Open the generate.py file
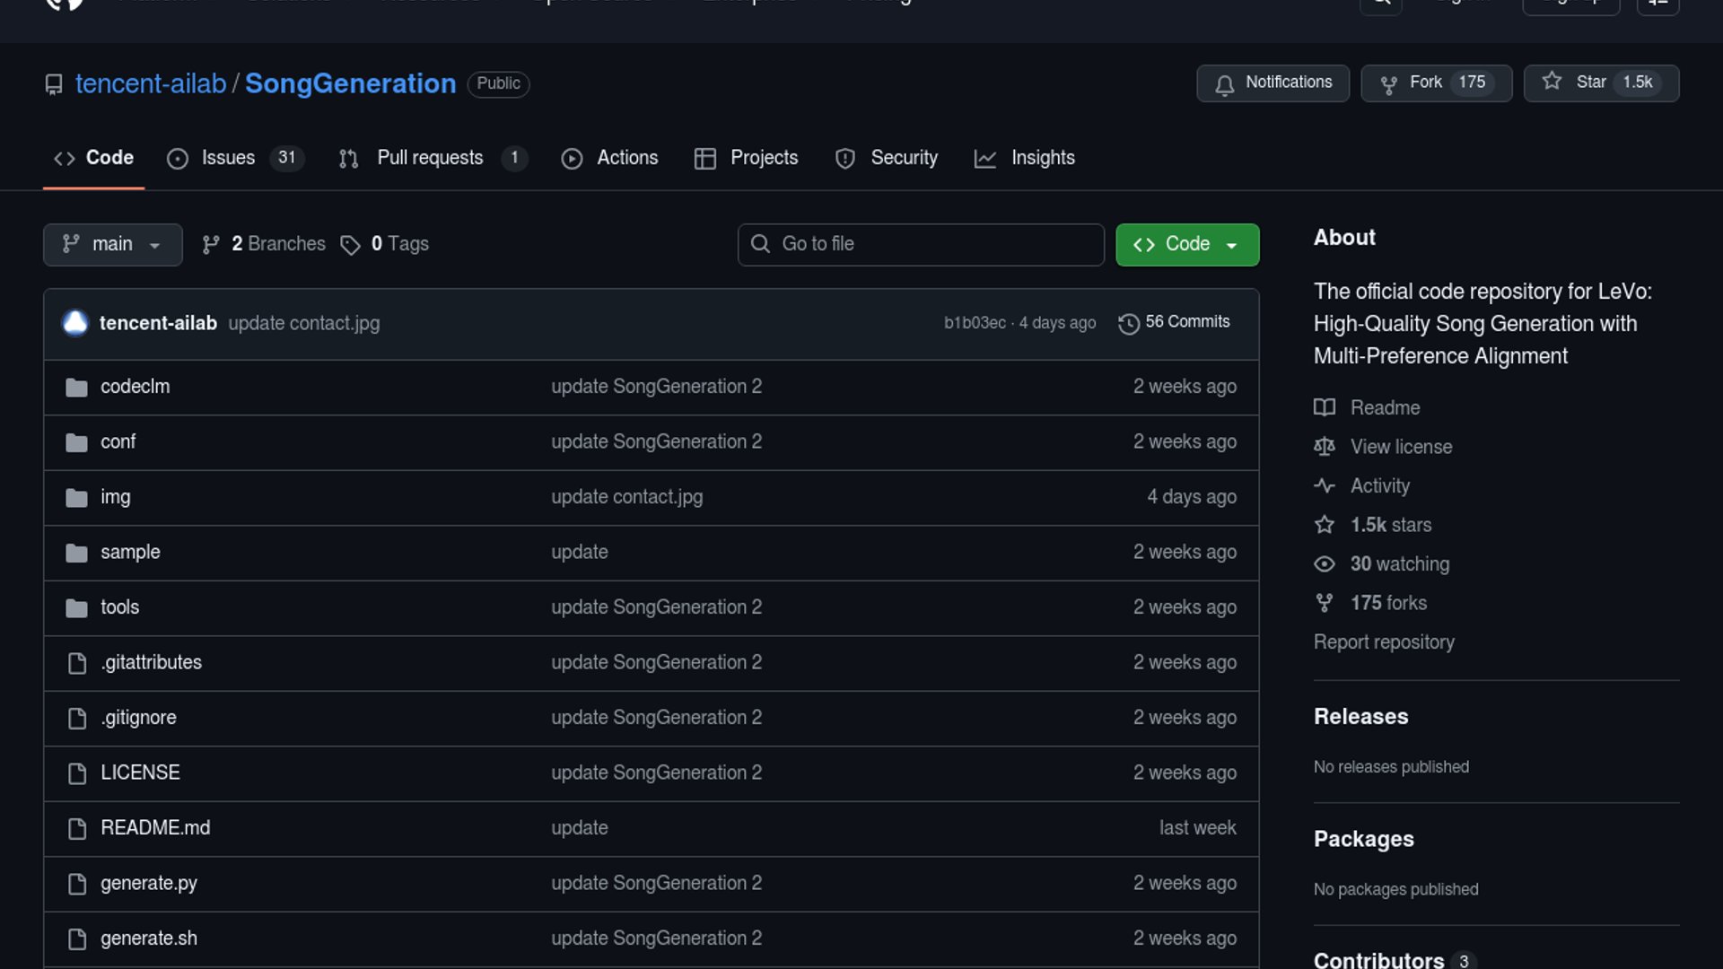Screen dimensions: 1723x969 pos(149,884)
